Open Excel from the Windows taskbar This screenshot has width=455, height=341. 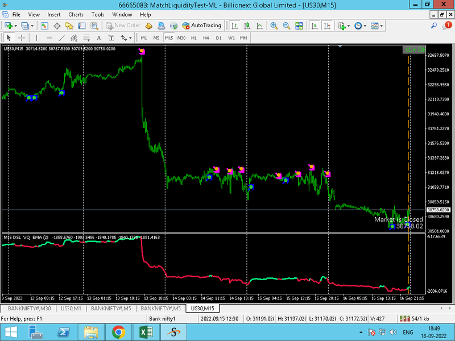tap(147, 332)
